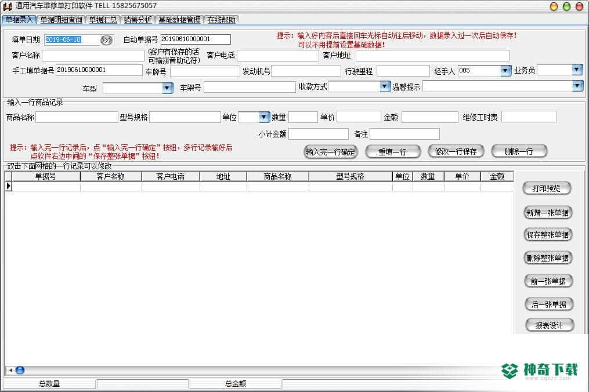
Task: Go to the previous record with 前一张单据
Action: point(548,281)
